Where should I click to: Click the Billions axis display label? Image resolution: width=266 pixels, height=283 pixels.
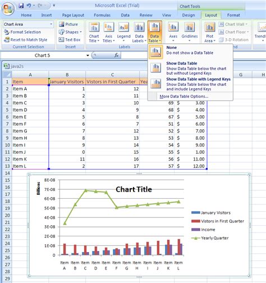[x=39, y=188]
